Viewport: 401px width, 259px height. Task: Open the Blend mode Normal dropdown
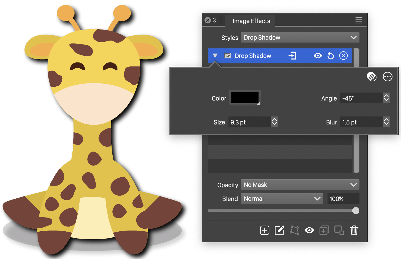click(x=282, y=199)
